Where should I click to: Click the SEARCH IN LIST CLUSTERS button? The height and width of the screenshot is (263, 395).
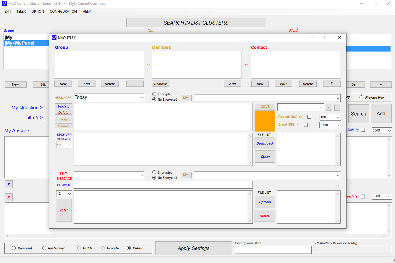click(196, 23)
